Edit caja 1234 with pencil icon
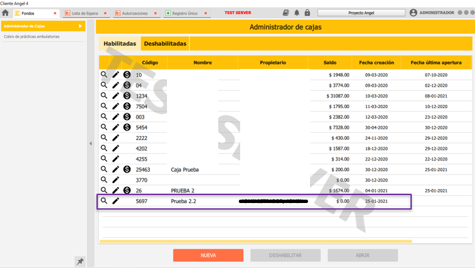The height and width of the screenshot is (268, 475). (x=115, y=96)
